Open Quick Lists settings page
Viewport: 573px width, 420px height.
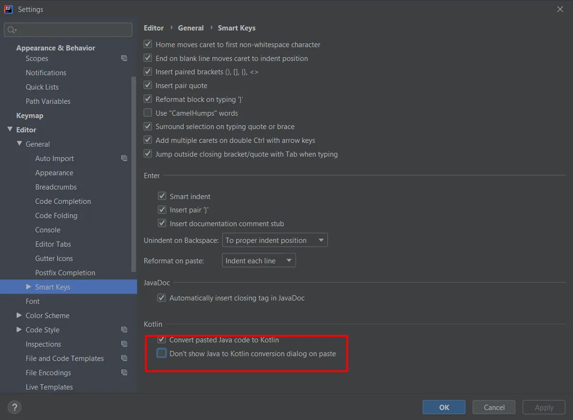[42, 87]
